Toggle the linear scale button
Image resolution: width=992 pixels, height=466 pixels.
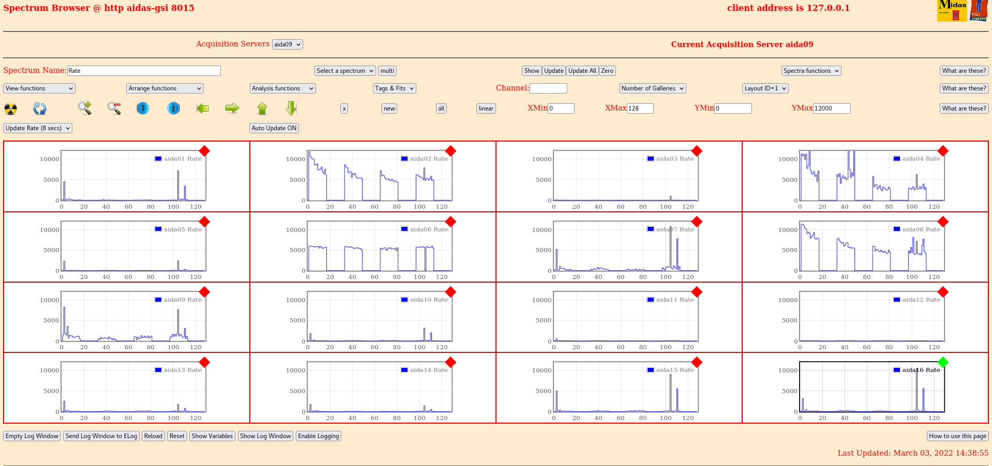point(486,108)
